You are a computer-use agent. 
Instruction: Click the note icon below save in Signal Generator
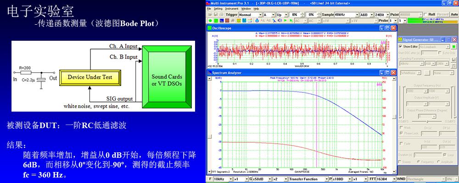454,66
